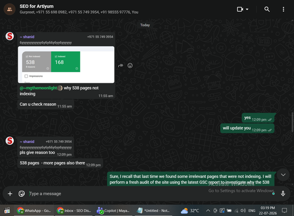Click shanid's avatar beside 'pls give reason too'

tap(9, 141)
